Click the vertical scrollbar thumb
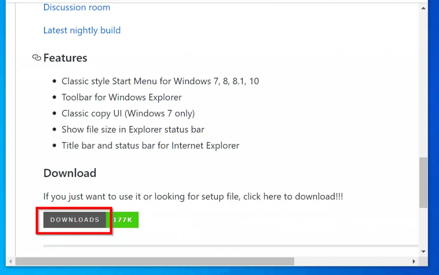 423,182
